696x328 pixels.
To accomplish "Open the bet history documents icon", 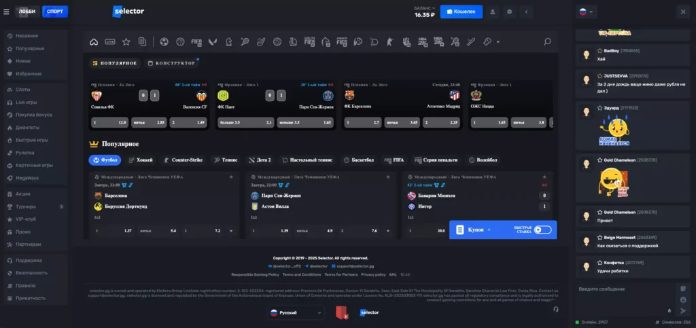I will 142,41.
